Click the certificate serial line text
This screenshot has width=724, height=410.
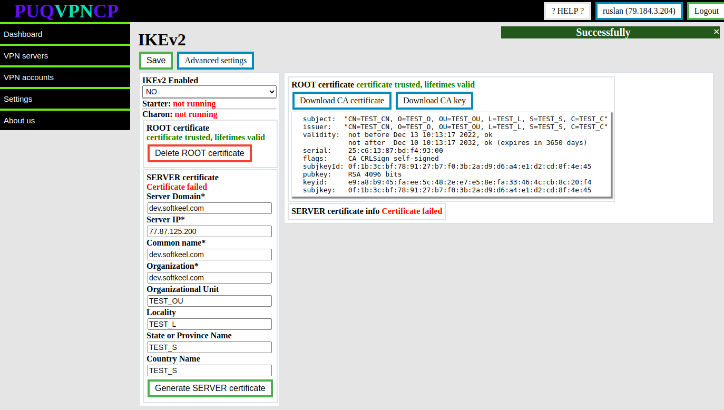tap(373, 151)
